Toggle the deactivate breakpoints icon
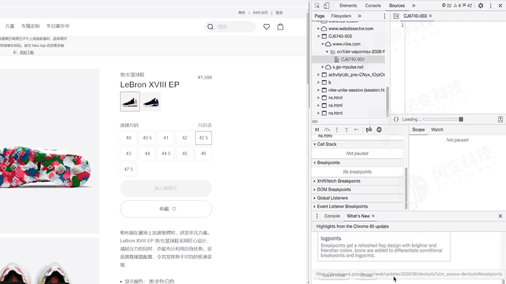Image resolution: width=506 pixels, height=284 pixels. (369, 130)
